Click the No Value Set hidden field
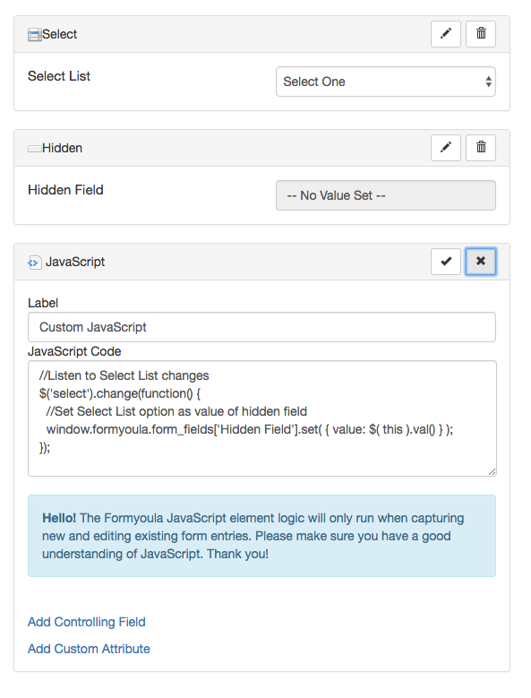 click(386, 195)
